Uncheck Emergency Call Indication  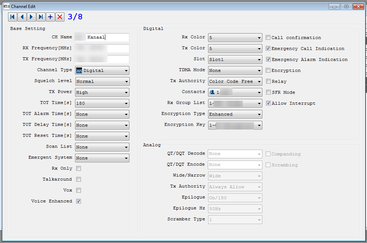coord(268,49)
